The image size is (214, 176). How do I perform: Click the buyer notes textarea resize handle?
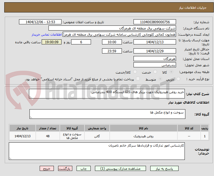coord(10,158)
